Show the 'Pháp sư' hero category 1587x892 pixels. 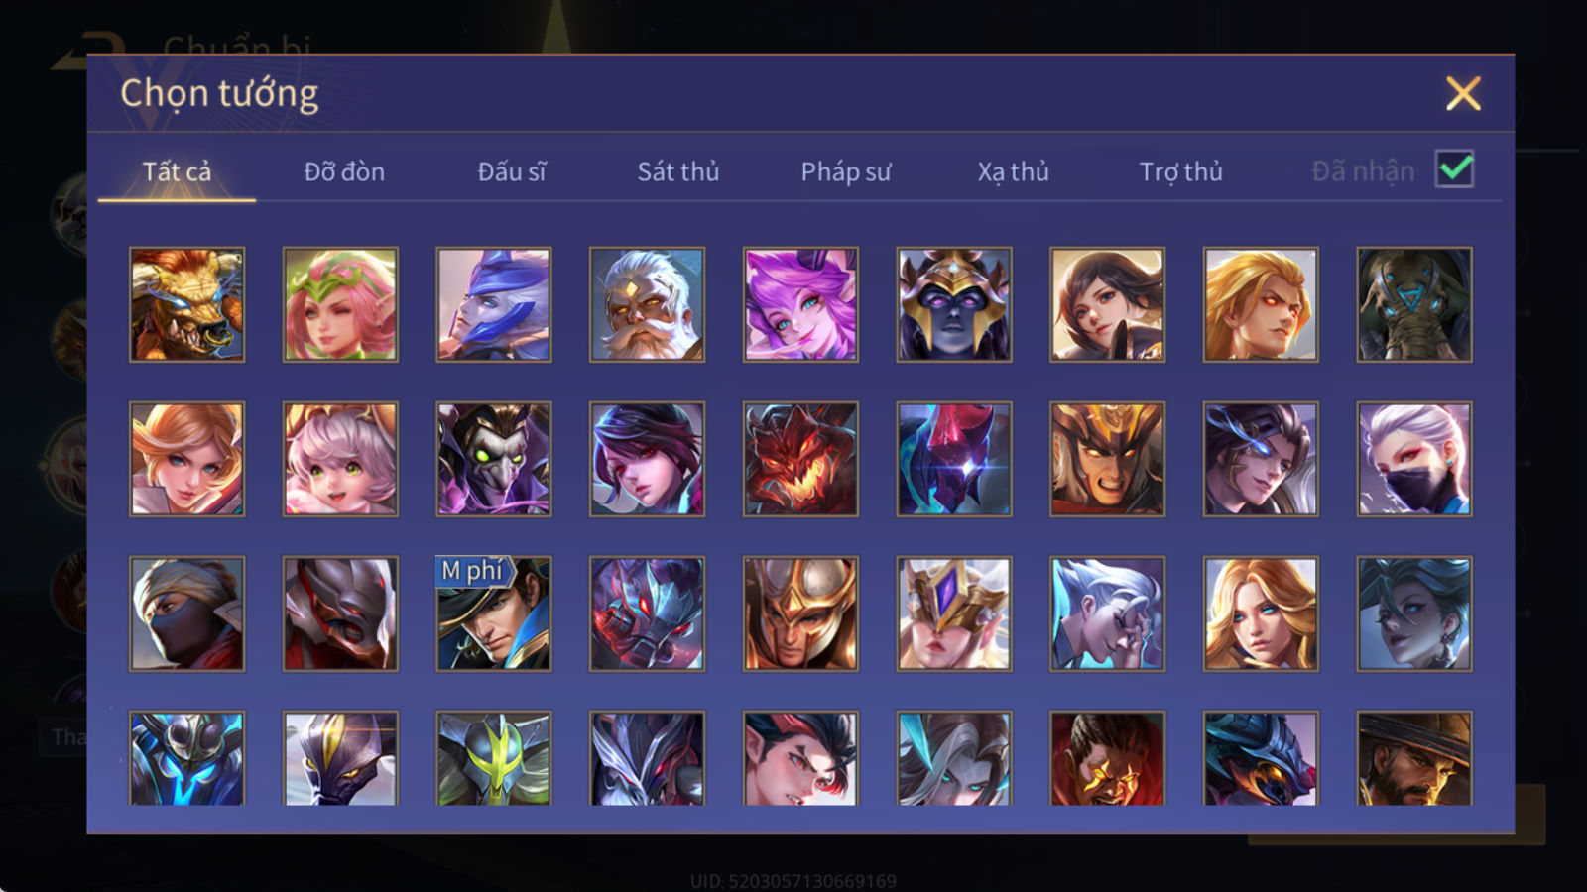[x=846, y=171]
